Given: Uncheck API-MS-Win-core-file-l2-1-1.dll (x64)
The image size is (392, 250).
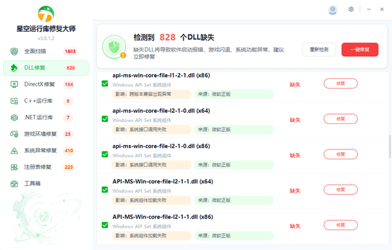Looking at the screenshot, I should pos(105,190).
